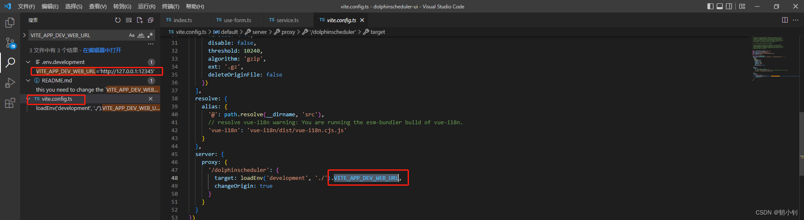
Task: Click 'server' breadcrumb segment
Action: (260, 32)
